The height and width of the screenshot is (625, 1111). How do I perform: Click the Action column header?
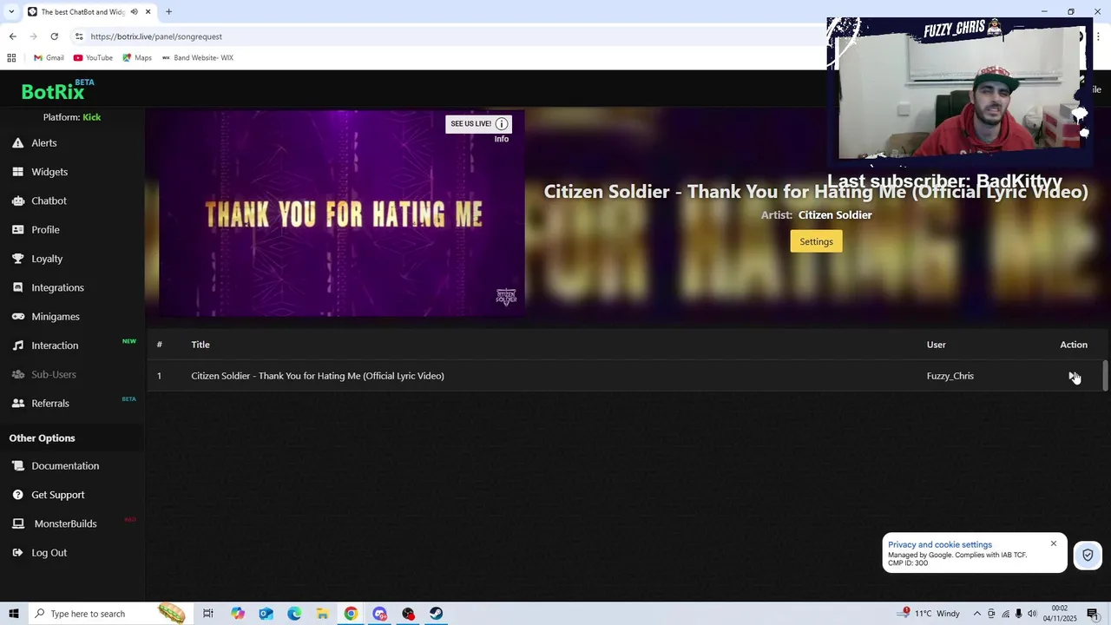click(1074, 345)
